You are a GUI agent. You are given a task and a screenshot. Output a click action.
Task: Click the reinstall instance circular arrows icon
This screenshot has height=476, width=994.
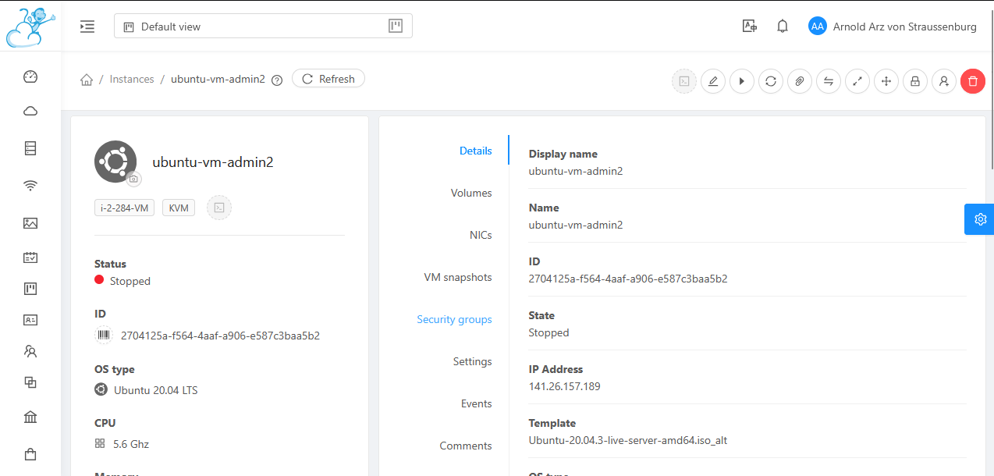771,81
